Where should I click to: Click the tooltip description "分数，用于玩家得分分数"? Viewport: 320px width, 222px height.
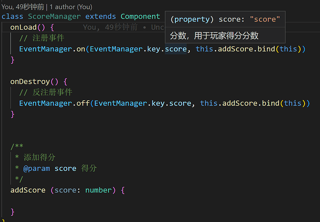214,36
